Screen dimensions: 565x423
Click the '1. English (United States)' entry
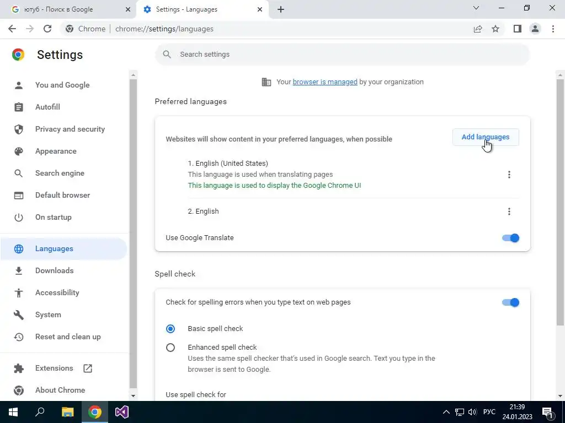(228, 163)
